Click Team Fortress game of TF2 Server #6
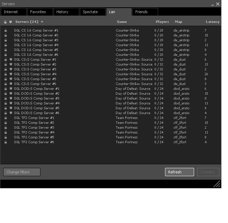The width and height of the screenshot is (228, 223). tap(127, 142)
